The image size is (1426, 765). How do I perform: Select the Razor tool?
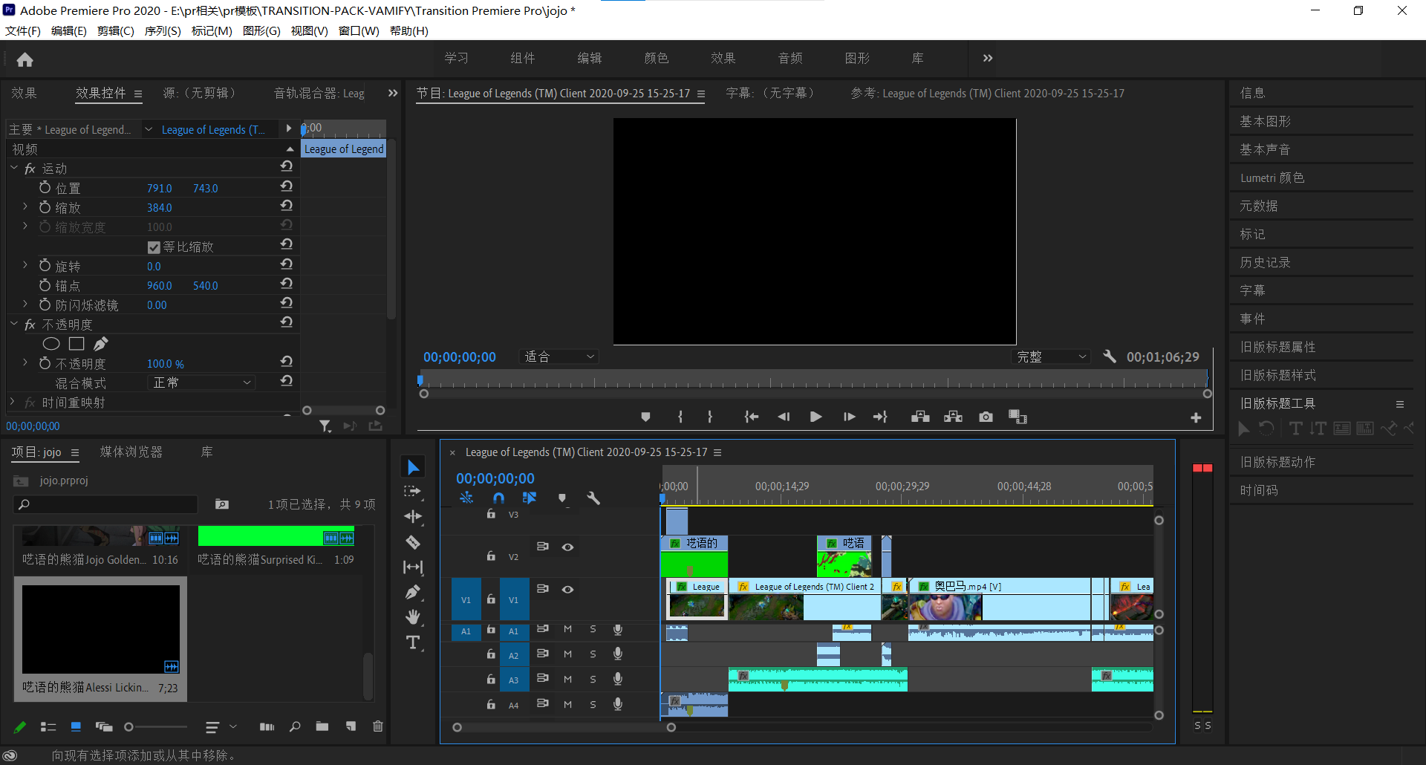(x=413, y=542)
